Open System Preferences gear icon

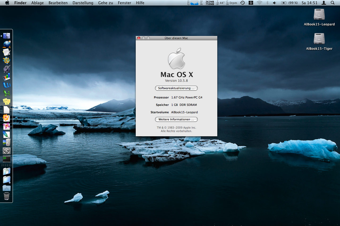7,151
